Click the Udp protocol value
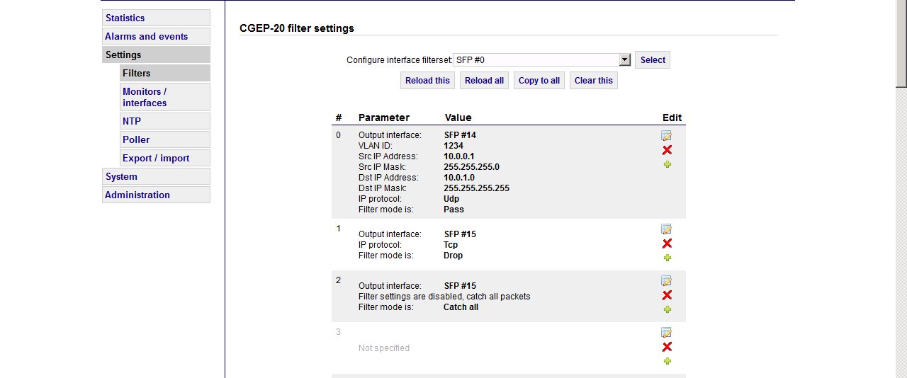Image resolution: width=907 pixels, height=378 pixels. (x=451, y=199)
